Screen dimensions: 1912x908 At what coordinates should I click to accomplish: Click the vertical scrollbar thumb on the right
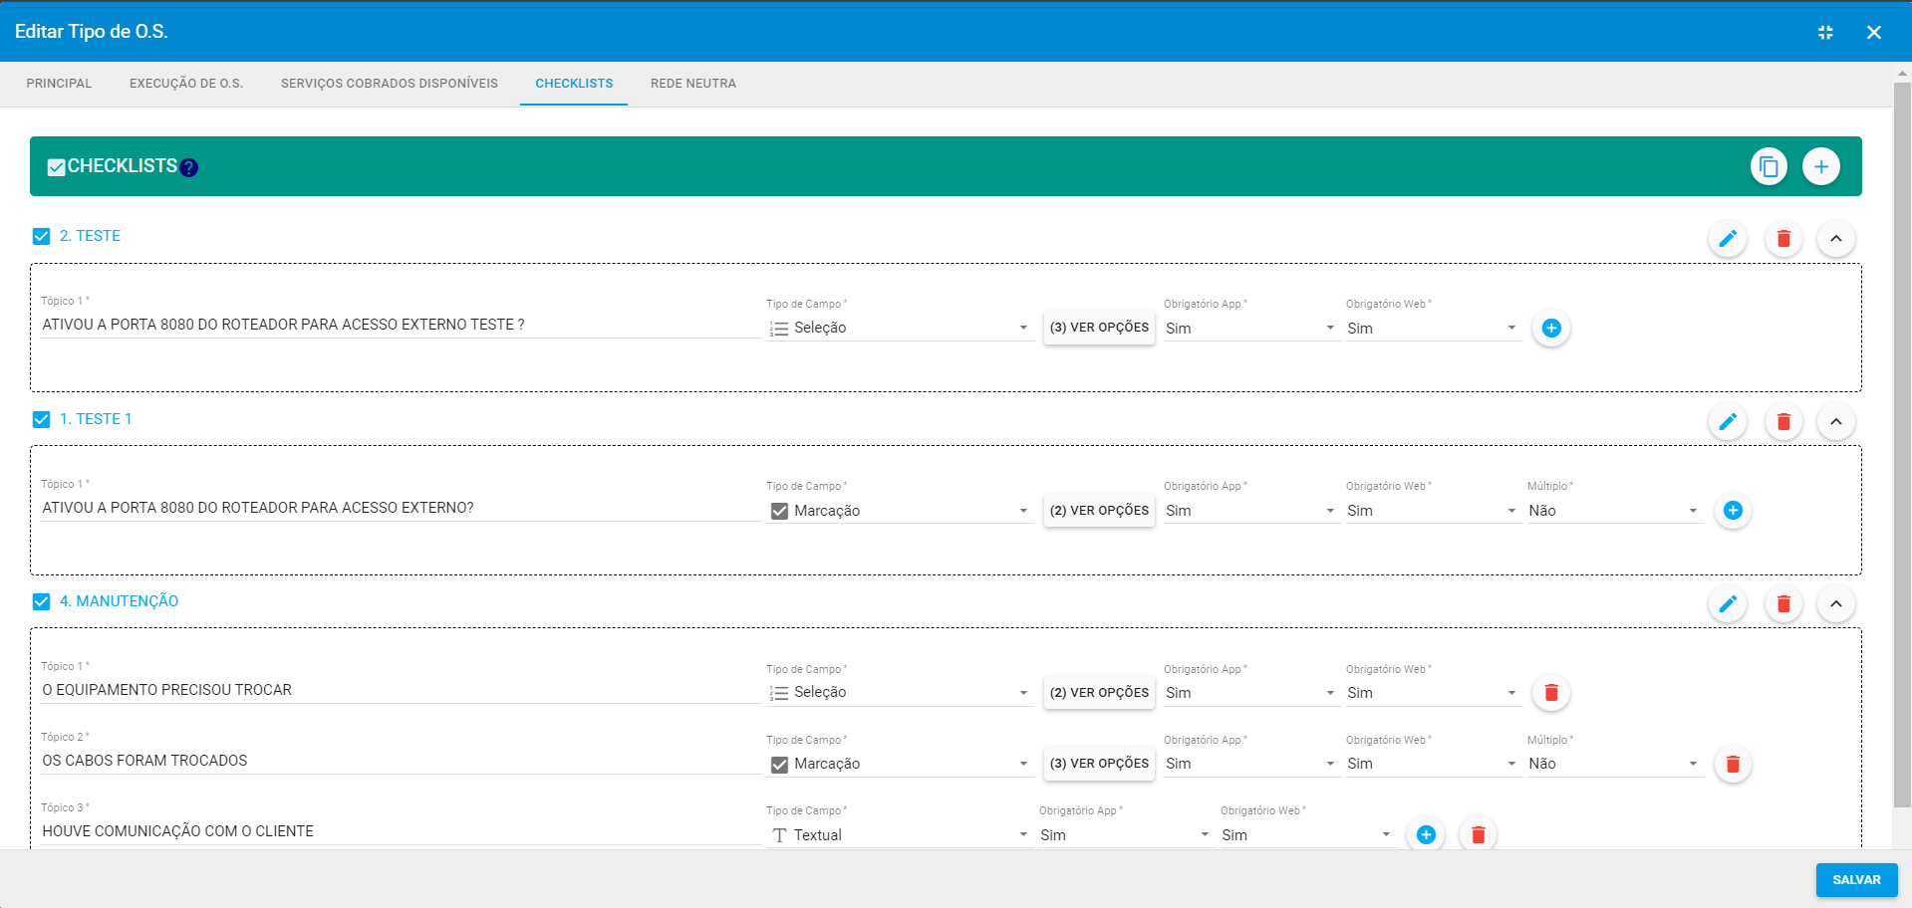click(x=1902, y=444)
